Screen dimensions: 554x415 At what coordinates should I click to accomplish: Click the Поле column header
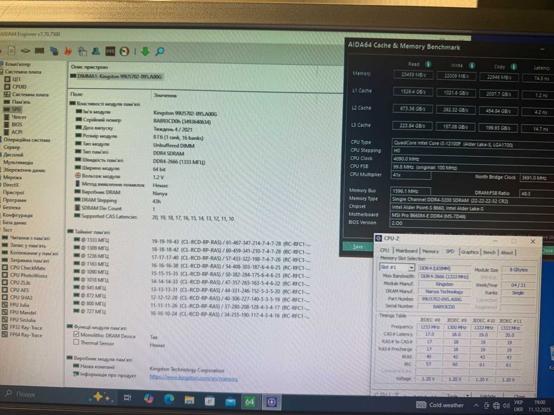(77, 94)
